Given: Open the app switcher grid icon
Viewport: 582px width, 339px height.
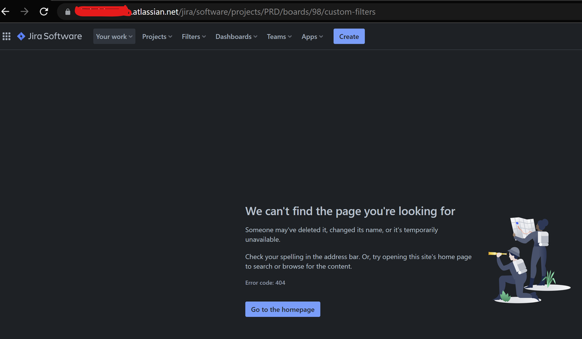Looking at the screenshot, I should pyautogui.click(x=6, y=36).
